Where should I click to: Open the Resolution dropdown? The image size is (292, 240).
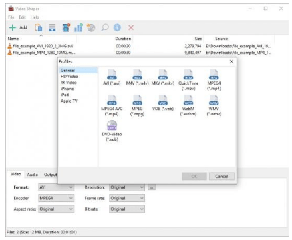point(127,187)
